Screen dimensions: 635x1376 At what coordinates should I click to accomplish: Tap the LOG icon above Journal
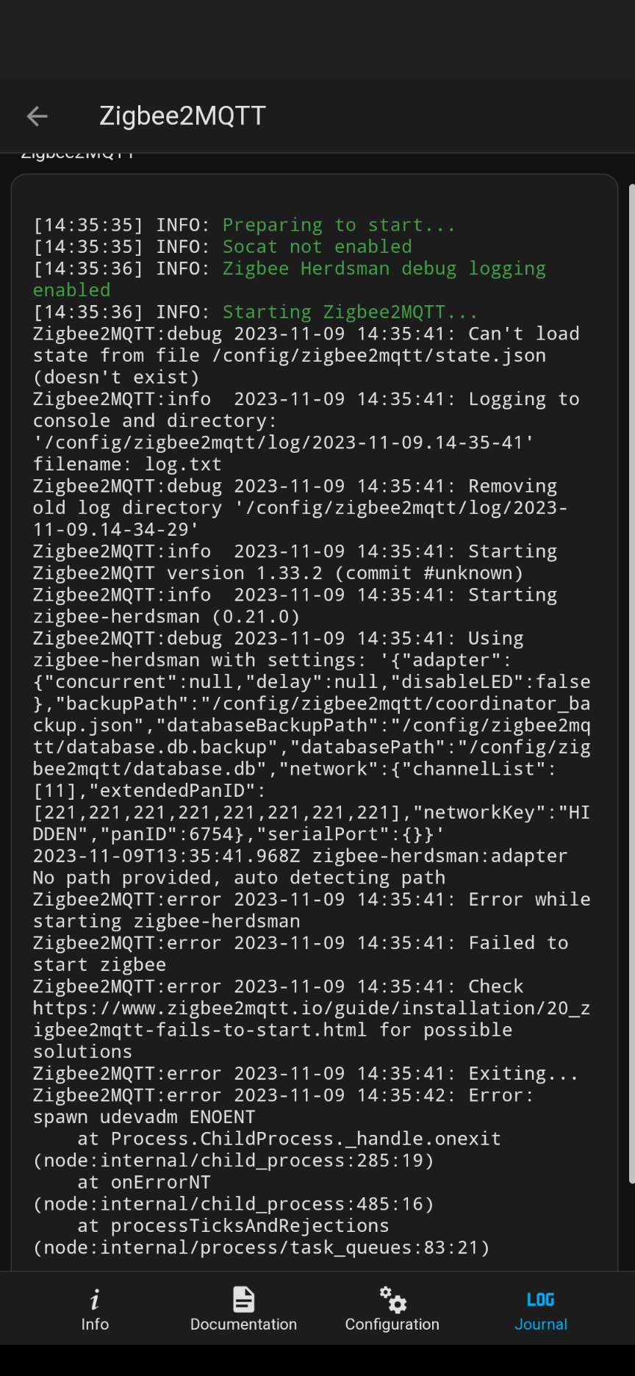point(540,1300)
